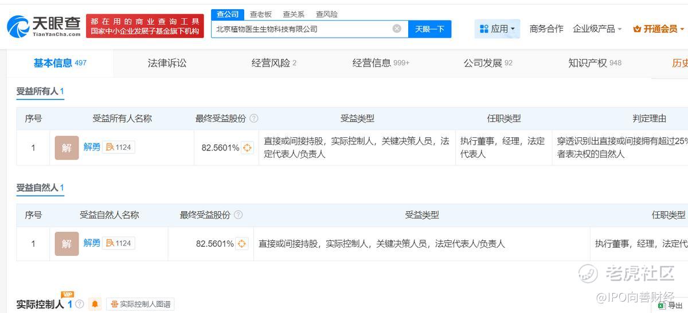
Task: Click the 受益所有人 section heading
Action: [x=40, y=91]
